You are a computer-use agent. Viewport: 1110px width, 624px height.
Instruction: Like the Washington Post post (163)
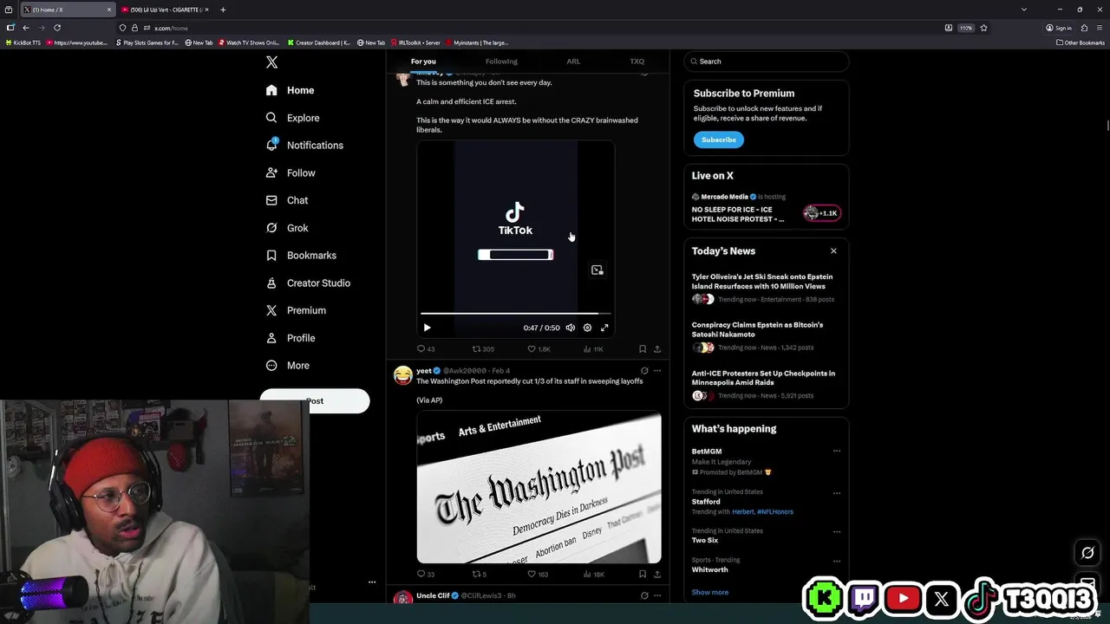(538, 574)
